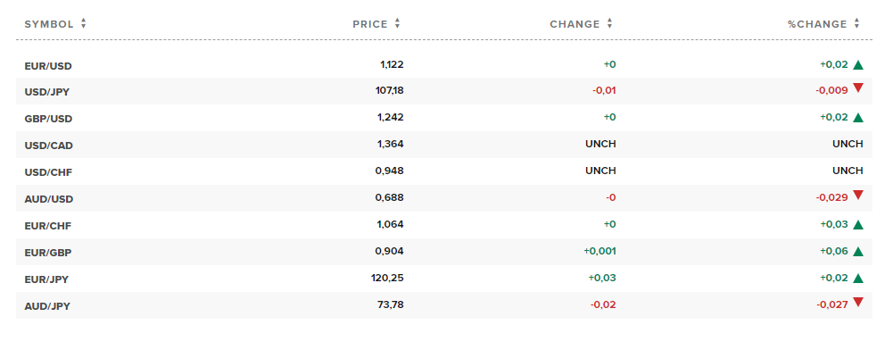Screen dimensions: 893x350
Task: Select the USD/CHF symbol
Action: 48,172
